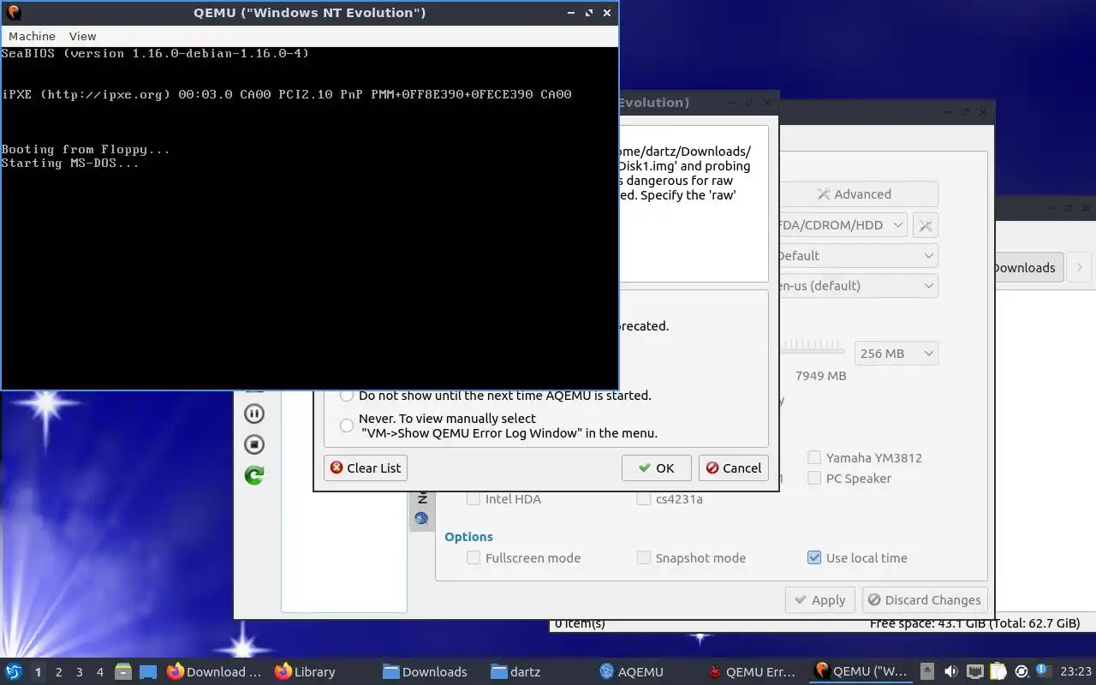Select workspace 1 in pager
Viewport: 1096px width, 685px height.
pyautogui.click(x=38, y=672)
